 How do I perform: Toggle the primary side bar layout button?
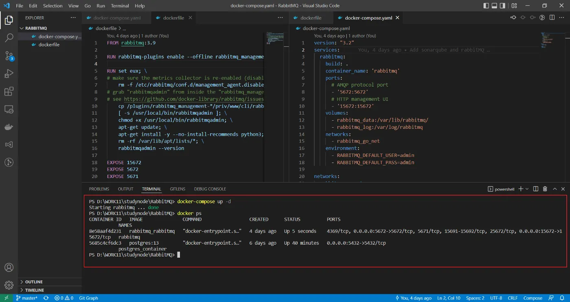[486, 6]
